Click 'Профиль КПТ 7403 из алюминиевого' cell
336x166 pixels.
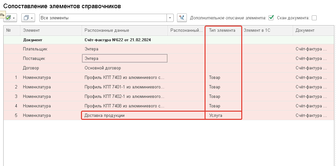click(x=125, y=78)
